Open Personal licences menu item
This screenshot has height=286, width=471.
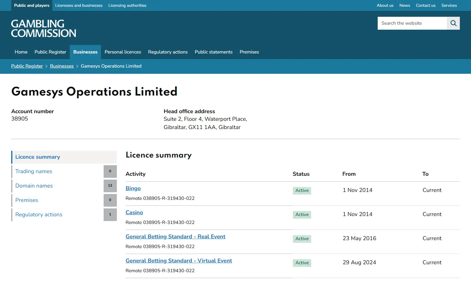pos(123,52)
